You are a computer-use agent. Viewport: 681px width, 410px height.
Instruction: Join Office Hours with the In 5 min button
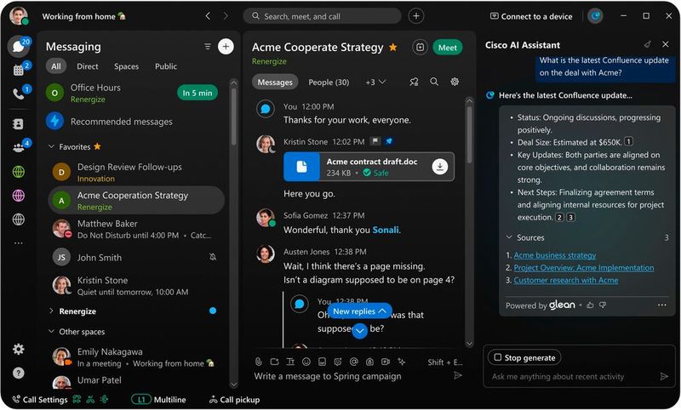click(197, 93)
